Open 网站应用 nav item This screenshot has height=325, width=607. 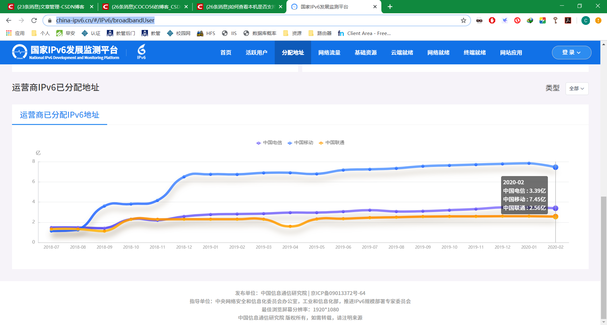click(511, 53)
